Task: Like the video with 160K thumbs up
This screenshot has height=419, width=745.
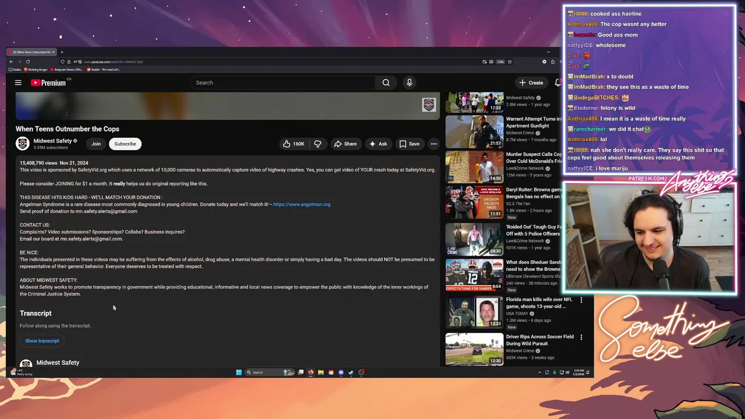Action: [x=294, y=144]
